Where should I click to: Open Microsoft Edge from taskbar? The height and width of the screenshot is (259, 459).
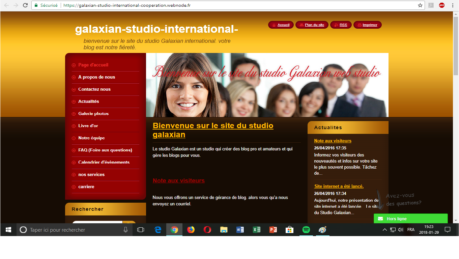pyautogui.click(x=158, y=230)
